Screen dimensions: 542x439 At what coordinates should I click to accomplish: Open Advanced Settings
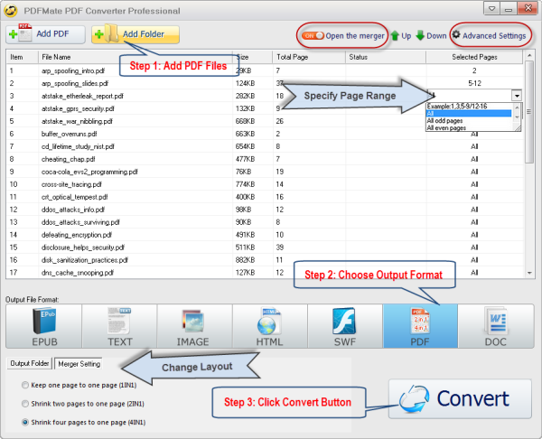click(x=489, y=35)
